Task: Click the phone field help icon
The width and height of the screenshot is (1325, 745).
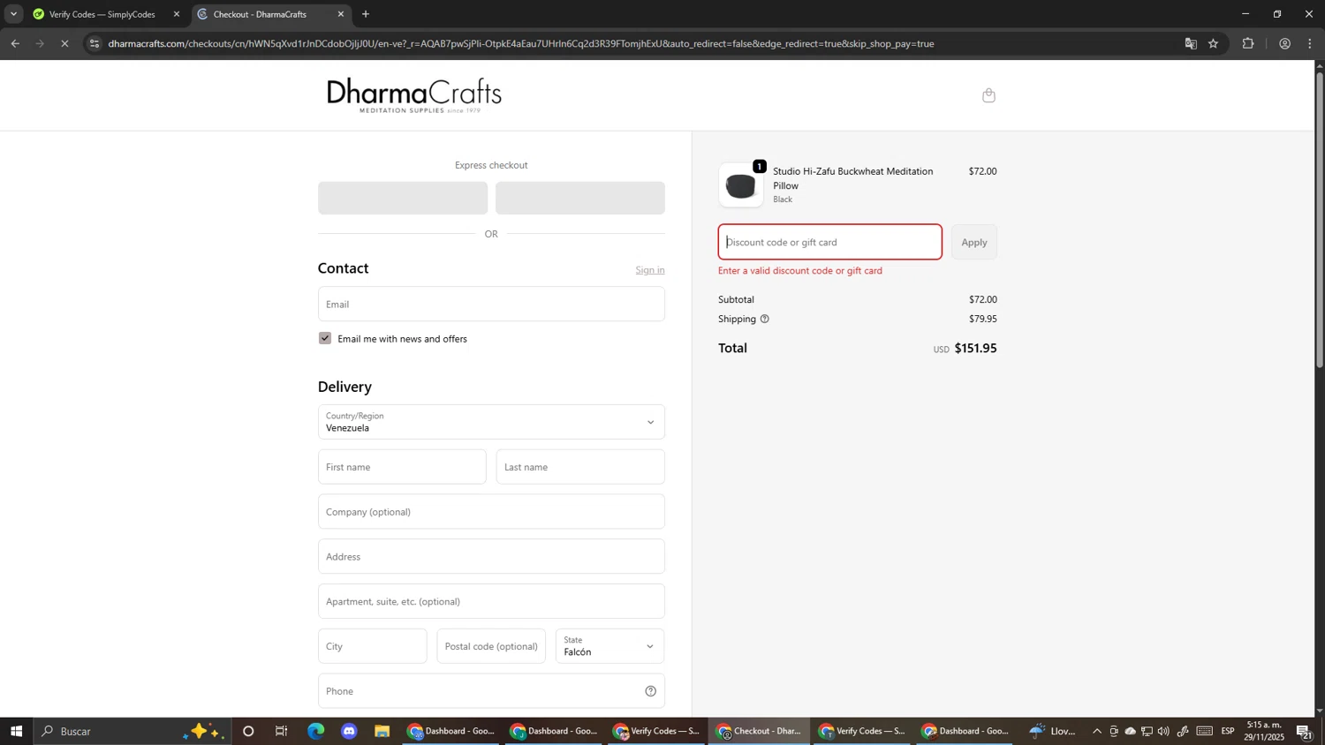Action: pos(651,691)
